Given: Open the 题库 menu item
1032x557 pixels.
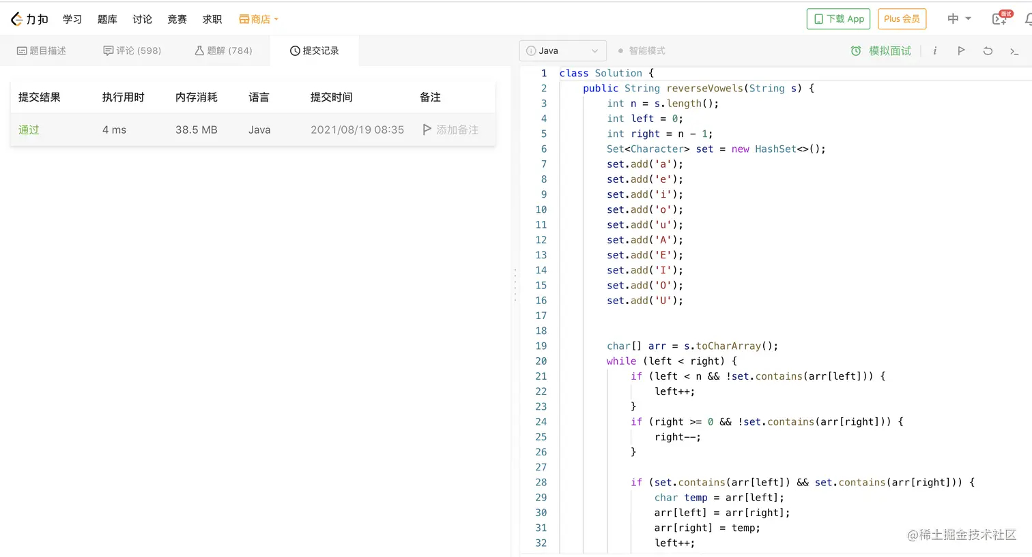Looking at the screenshot, I should pos(107,19).
